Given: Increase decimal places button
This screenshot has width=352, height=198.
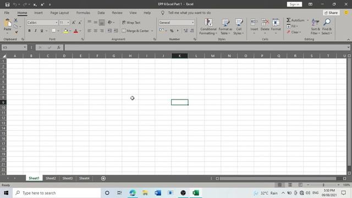Looking at the screenshot, I should [185, 31].
